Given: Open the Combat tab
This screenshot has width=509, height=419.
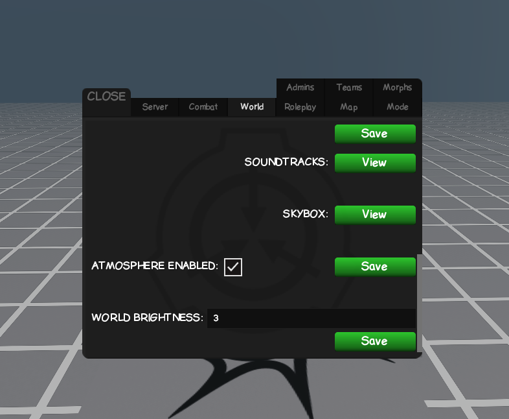Looking at the screenshot, I should [203, 107].
